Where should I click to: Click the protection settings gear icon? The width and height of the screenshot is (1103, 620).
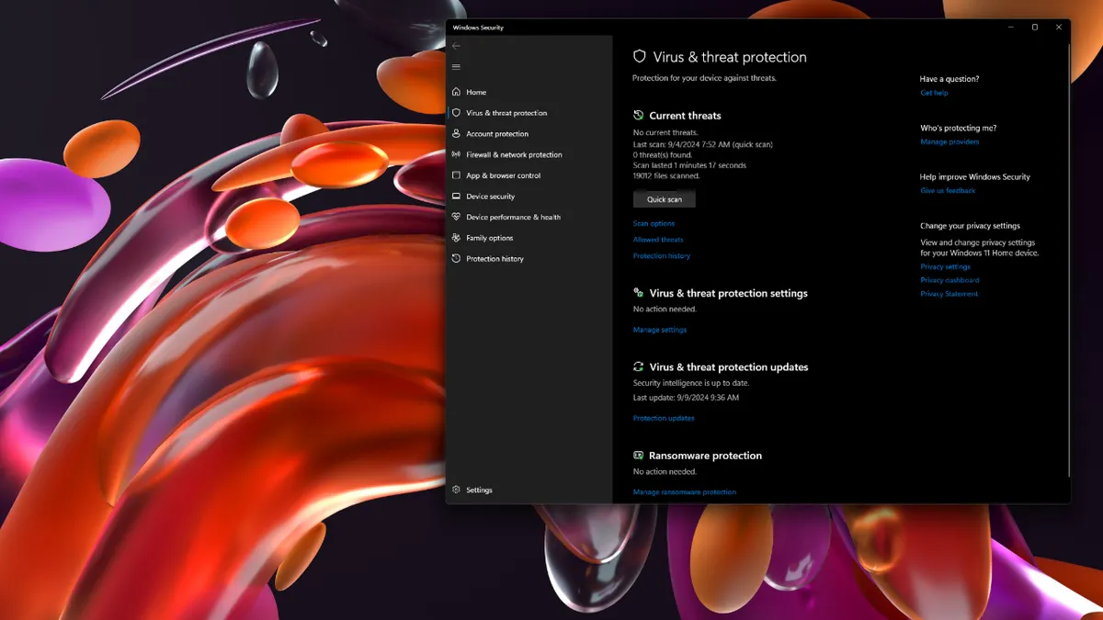[639, 293]
